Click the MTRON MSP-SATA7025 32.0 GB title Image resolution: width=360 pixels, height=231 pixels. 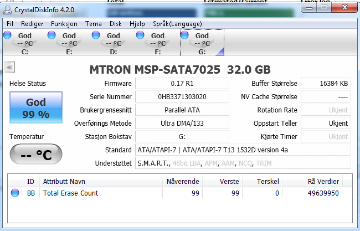pos(180,70)
